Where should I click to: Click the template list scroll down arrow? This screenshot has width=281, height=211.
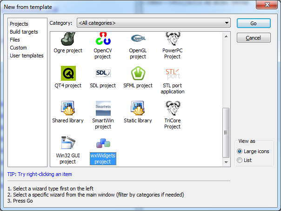(226, 162)
